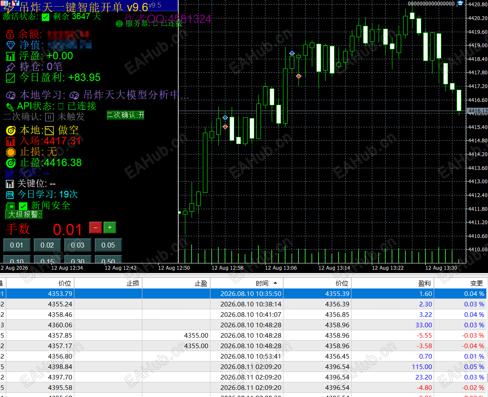Click the green target icon beside 止盈

pos(10,163)
